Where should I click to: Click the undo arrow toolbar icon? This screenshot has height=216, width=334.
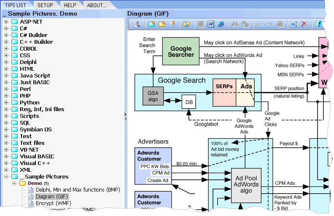pos(260,24)
